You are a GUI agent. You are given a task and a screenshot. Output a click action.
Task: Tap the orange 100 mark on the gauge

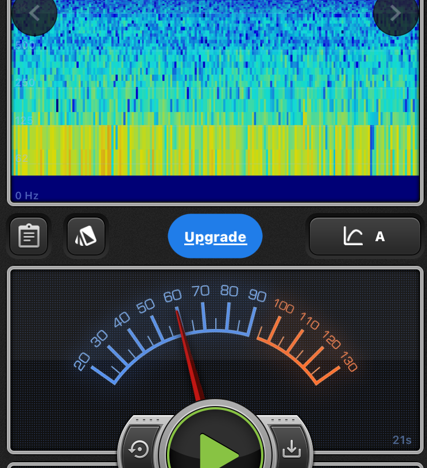point(284,305)
